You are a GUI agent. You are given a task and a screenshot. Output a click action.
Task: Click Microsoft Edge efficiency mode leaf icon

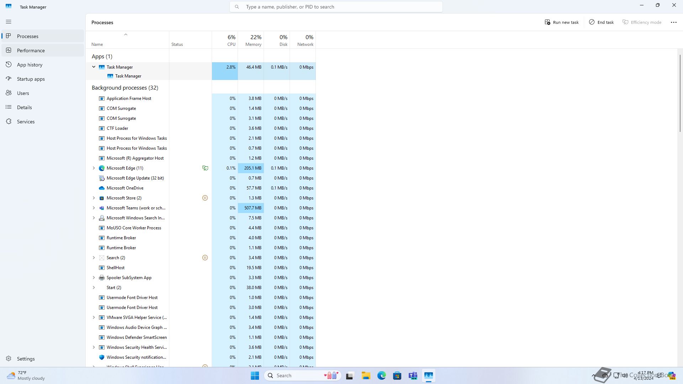tap(205, 168)
